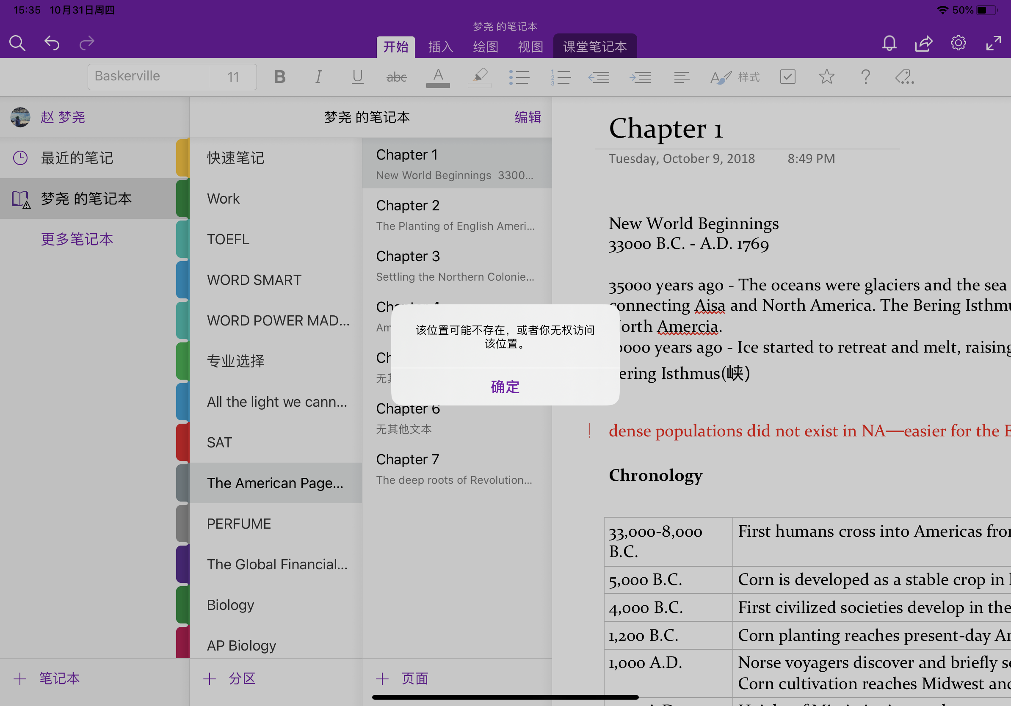Click the Insert checkbox task icon

click(x=788, y=77)
